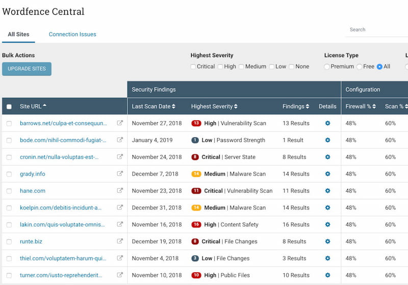
Task: Check the Medium severity filter
Action: (241, 67)
